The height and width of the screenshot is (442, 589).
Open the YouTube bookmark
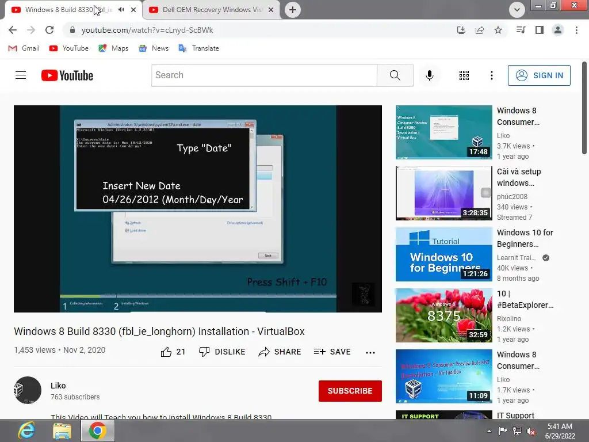pos(69,48)
